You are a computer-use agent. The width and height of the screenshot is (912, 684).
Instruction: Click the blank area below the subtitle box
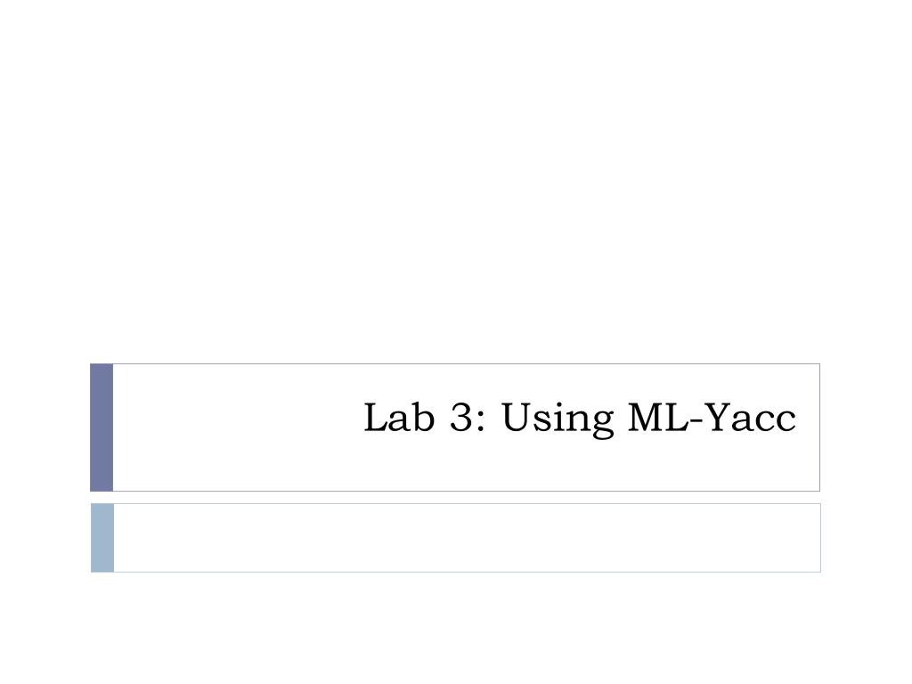click(456, 628)
